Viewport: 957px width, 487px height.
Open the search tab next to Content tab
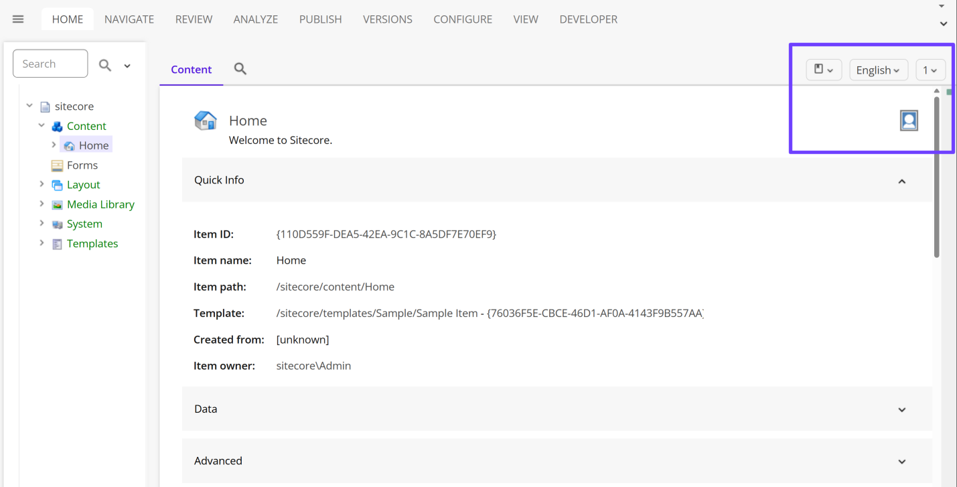coord(240,69)
